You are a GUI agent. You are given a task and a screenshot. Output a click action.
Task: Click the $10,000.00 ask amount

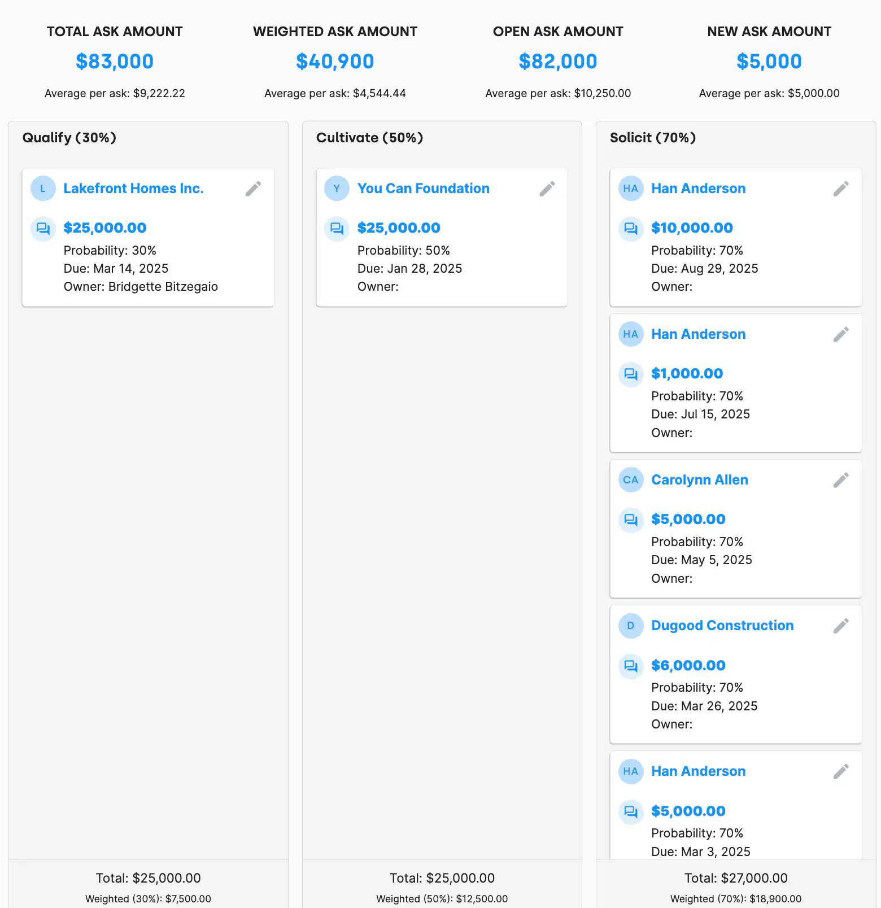(x=692, y=228)
